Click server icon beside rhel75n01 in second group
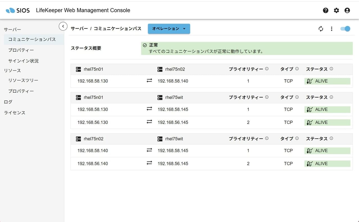Viewport: 359px width, 222px height. click(x=78, y=98)
